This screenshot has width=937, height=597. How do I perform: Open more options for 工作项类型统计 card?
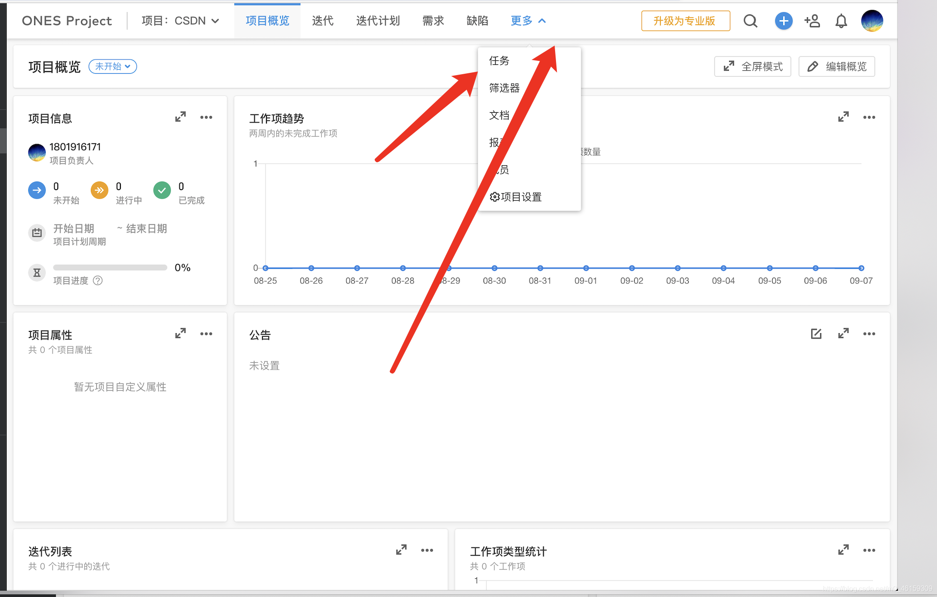point(869,550)
